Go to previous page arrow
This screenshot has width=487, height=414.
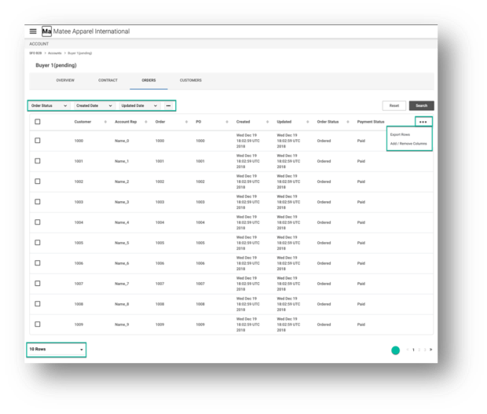(407, 350)
